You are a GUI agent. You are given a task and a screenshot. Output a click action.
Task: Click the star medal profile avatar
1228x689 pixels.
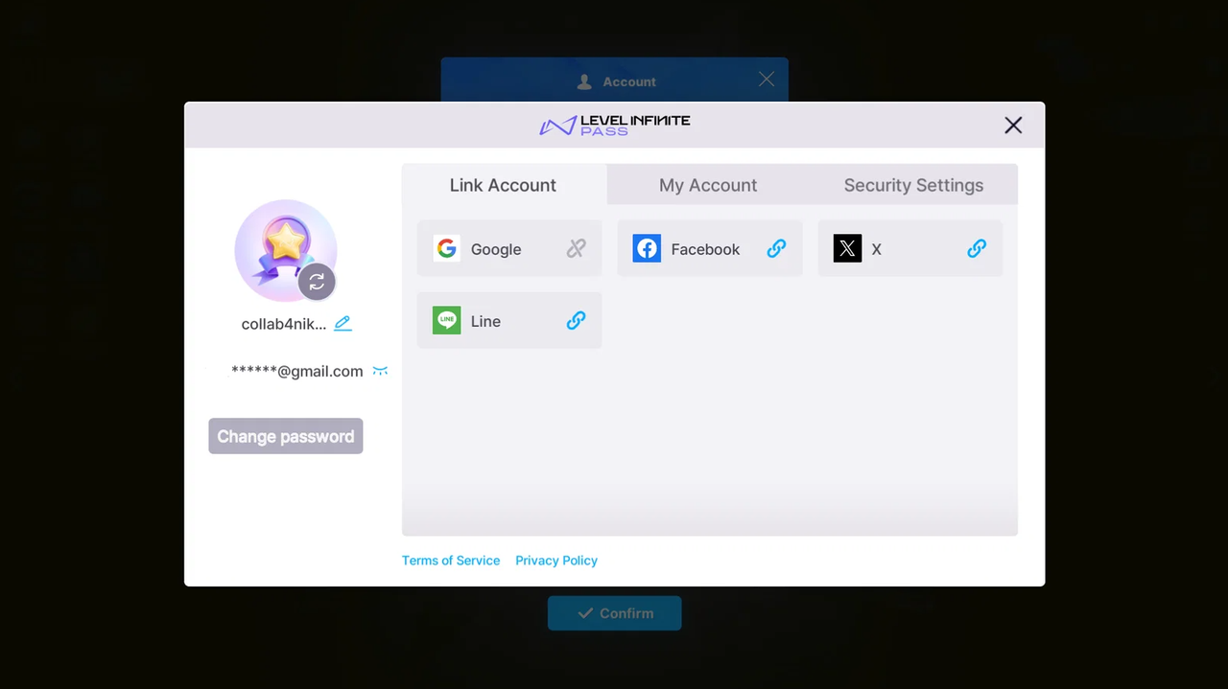pyautogui.click(x=286, y=250)
